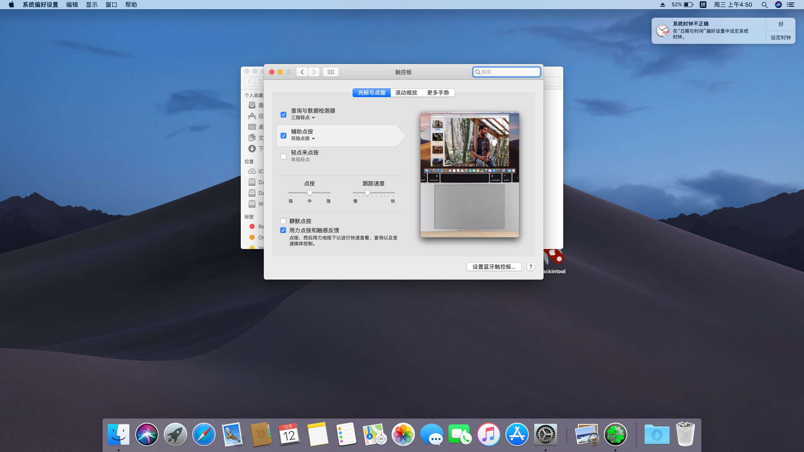Switch to the 更多手势 tab
This screenshot has height=452, width=804.
(x=438, y=92)
